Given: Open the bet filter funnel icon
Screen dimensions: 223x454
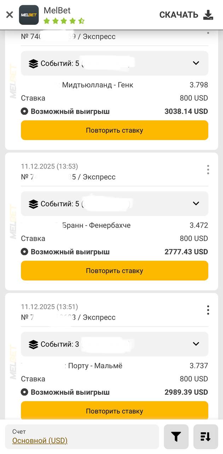Looking at the screenshot, I should [176, 437].
